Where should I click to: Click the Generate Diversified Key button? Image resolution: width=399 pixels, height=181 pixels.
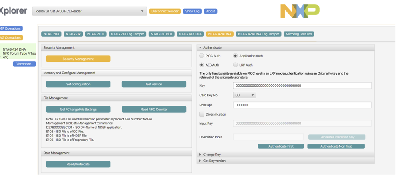point(337,137)
